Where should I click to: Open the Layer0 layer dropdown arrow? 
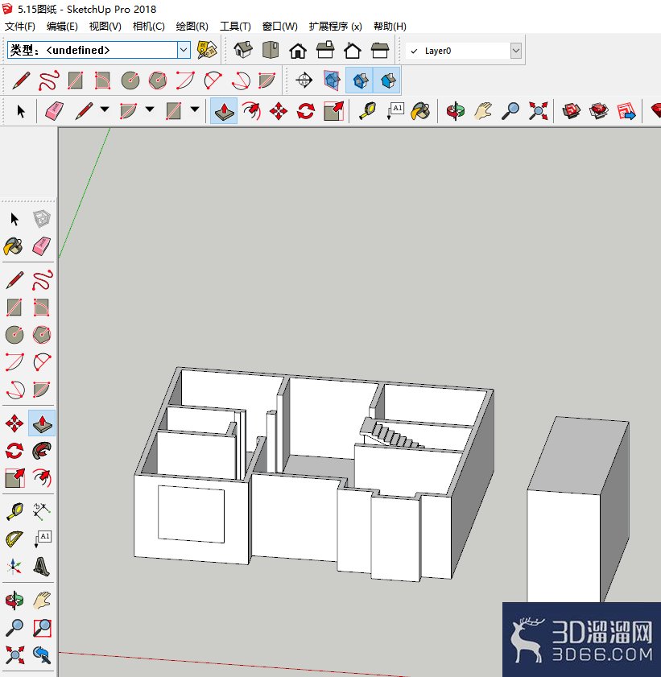point(515,51)
